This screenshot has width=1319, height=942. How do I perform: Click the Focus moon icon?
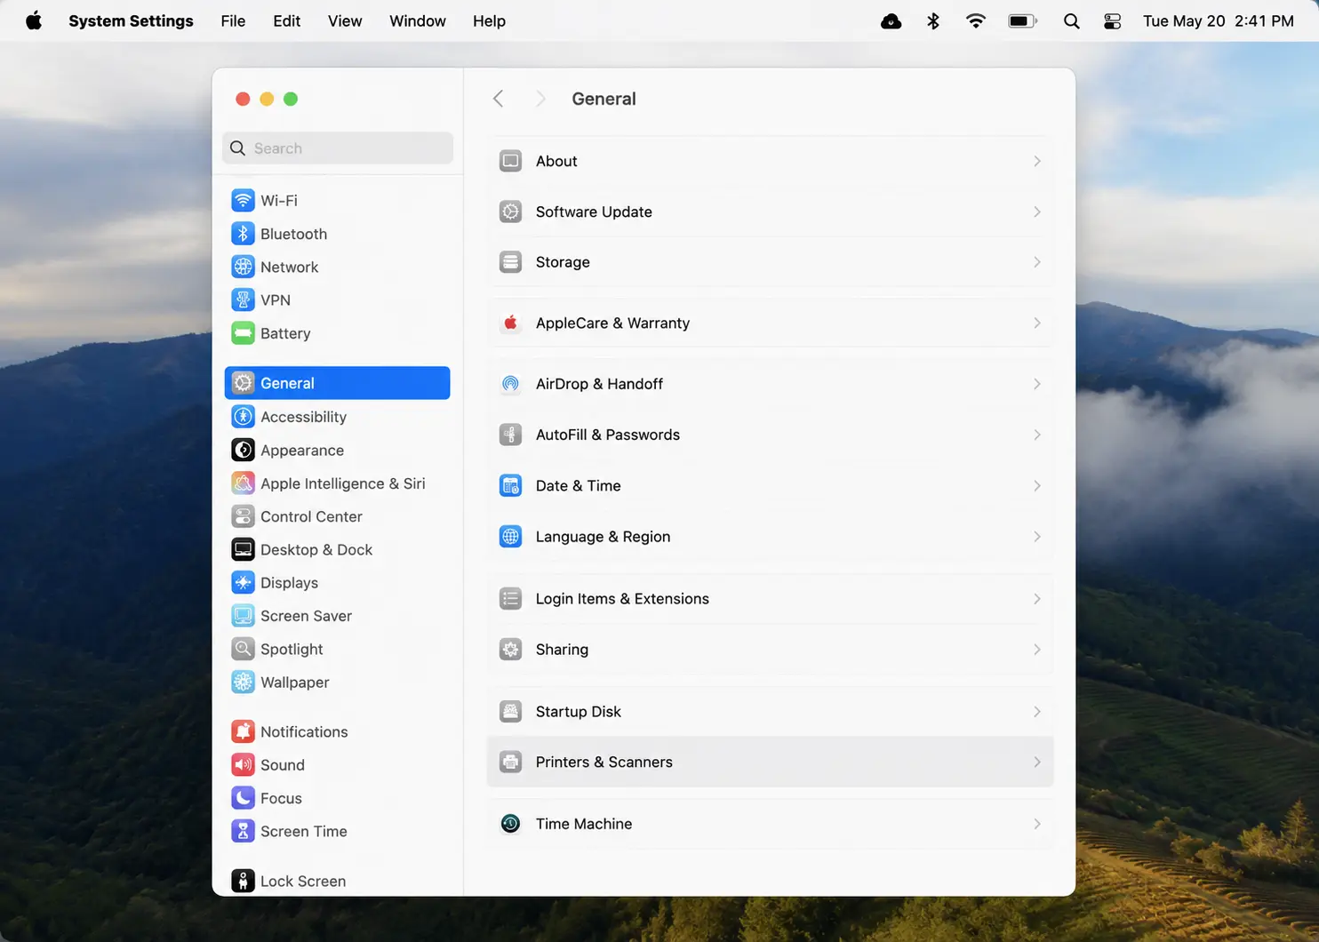point(243,798)
